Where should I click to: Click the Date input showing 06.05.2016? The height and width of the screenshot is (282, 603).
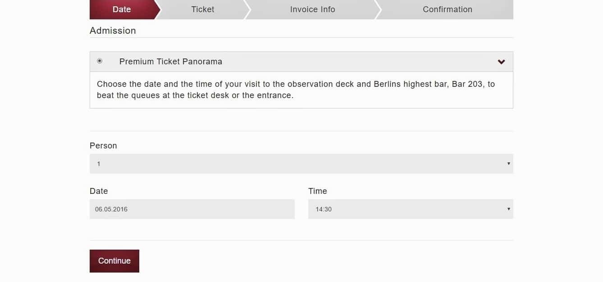point(192,209)
